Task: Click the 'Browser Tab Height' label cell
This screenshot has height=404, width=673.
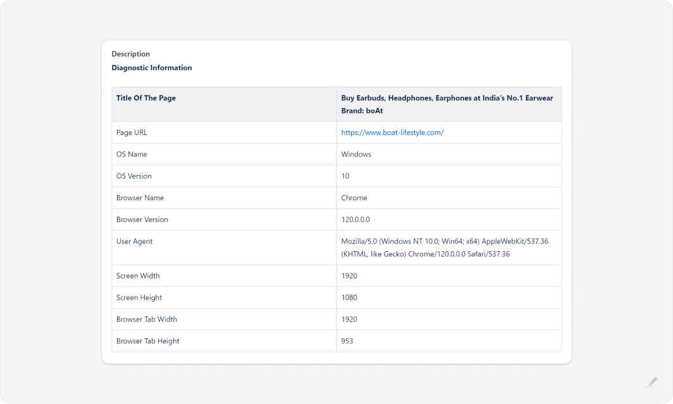Action: pos(224,341)
